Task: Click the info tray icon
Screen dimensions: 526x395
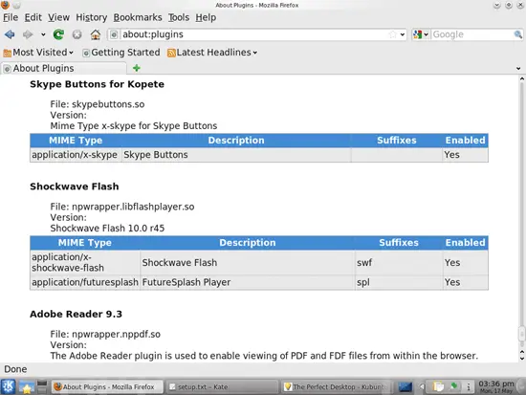Action: click(469, 387)
